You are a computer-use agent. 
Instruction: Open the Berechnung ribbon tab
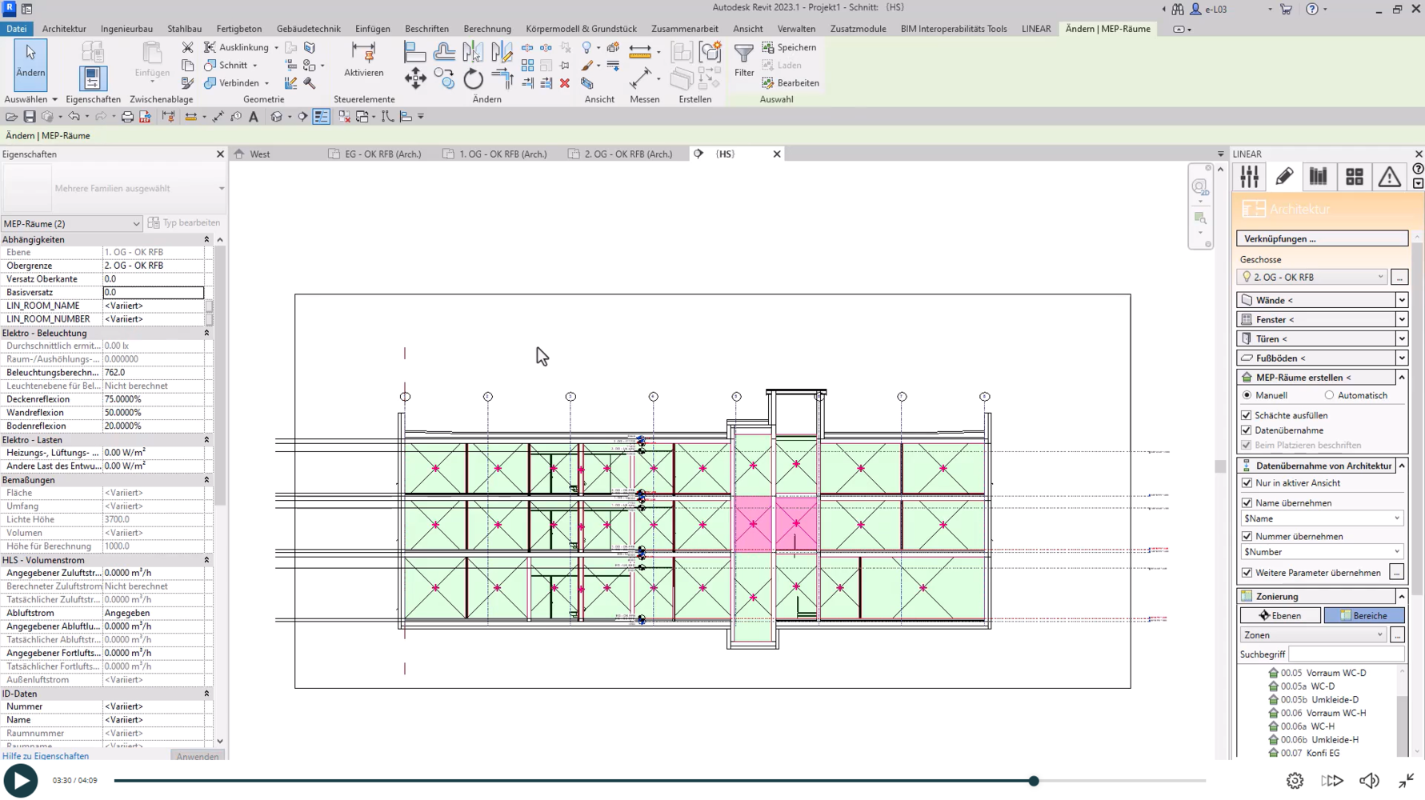(486, 29)
